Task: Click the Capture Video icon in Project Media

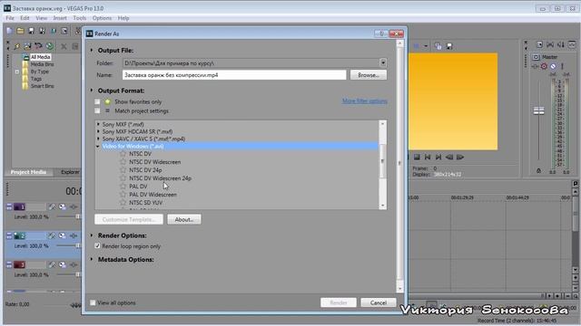Action: pos(28,46)
